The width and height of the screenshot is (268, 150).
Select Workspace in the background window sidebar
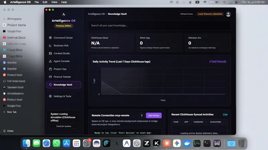pyautogui.click(x=14, y=19)
